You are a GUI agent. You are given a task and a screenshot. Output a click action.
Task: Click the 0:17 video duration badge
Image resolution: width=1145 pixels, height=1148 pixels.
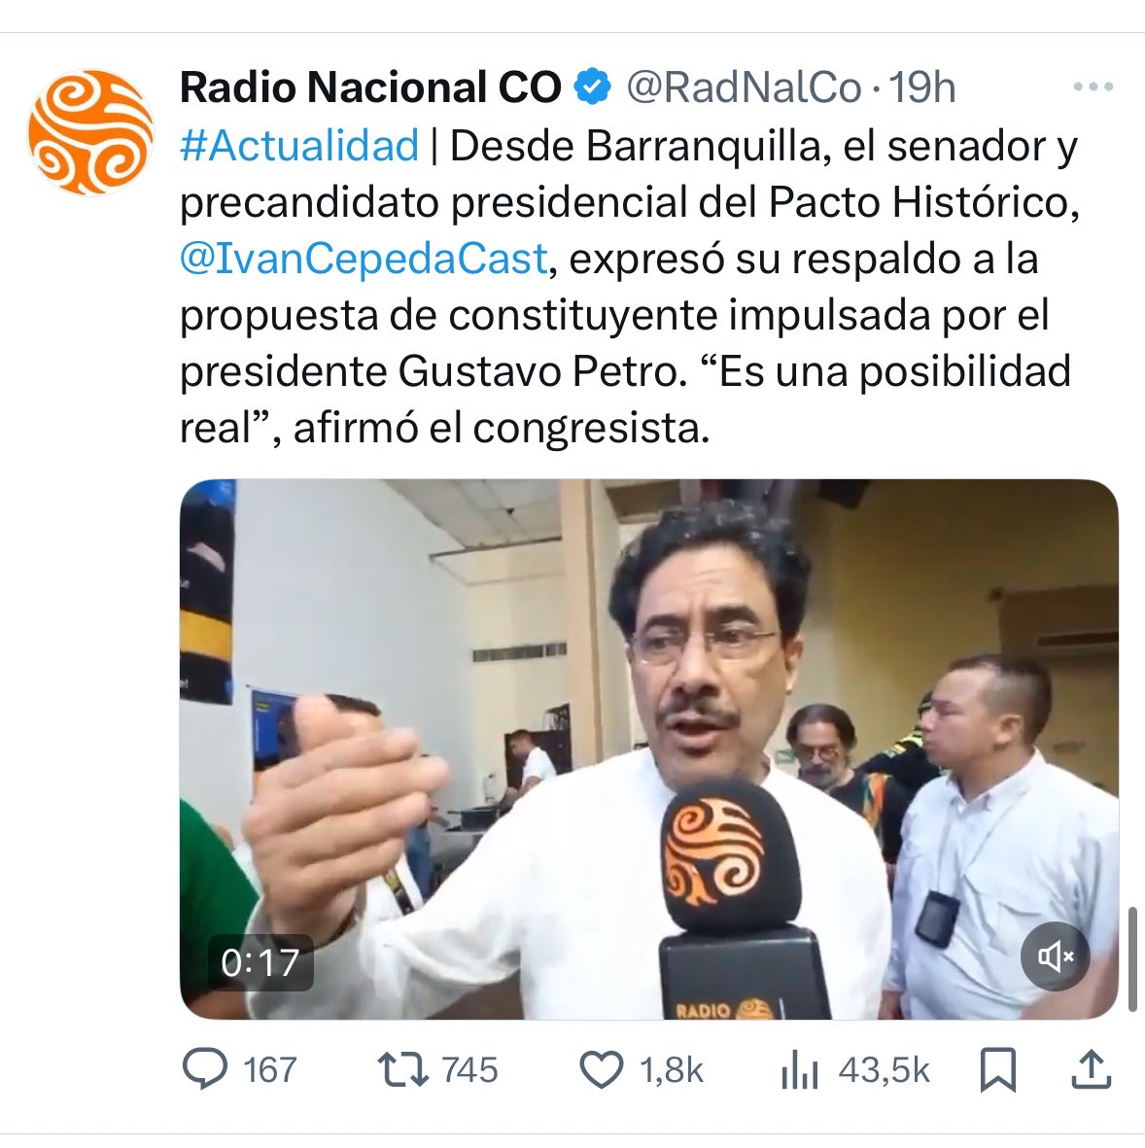(260, 962)
